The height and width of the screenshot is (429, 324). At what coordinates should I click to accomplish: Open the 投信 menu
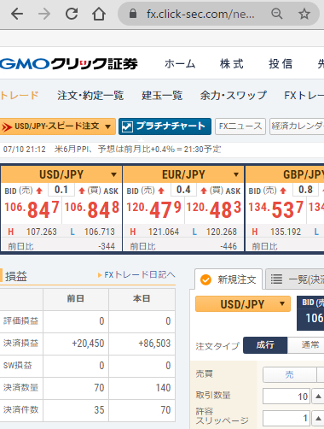click(x=281, y=64)
